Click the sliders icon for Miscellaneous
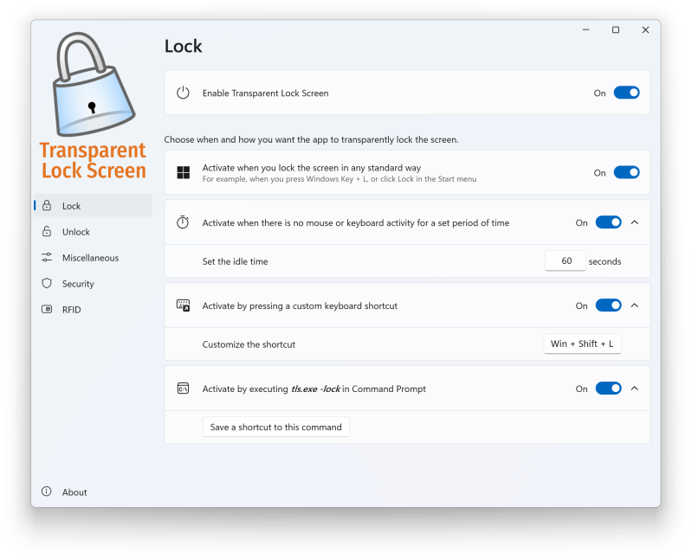The height and width of the screenshot is (559, 692). 47,258
